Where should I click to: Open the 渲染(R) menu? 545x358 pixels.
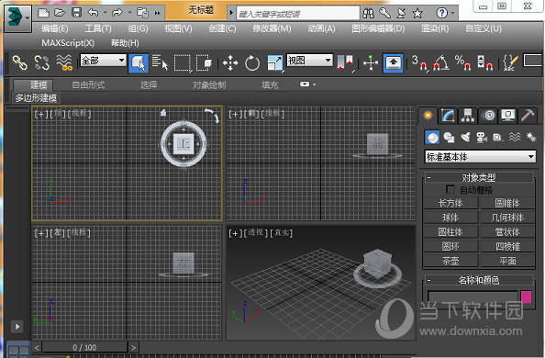435,28
